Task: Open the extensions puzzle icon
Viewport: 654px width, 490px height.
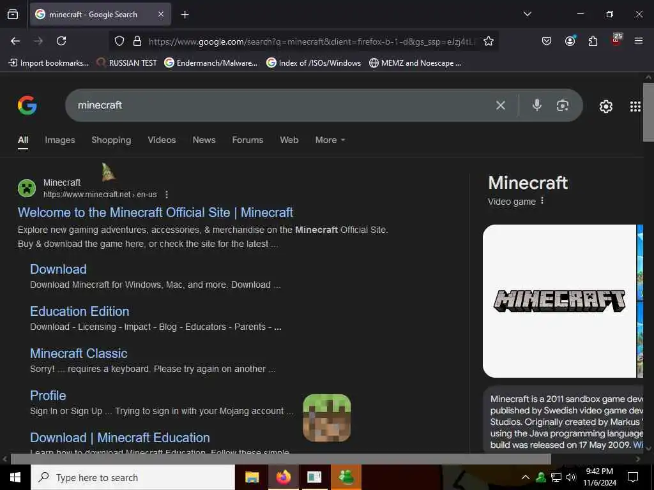Action: pyautogui.click(x=593, y=41)
